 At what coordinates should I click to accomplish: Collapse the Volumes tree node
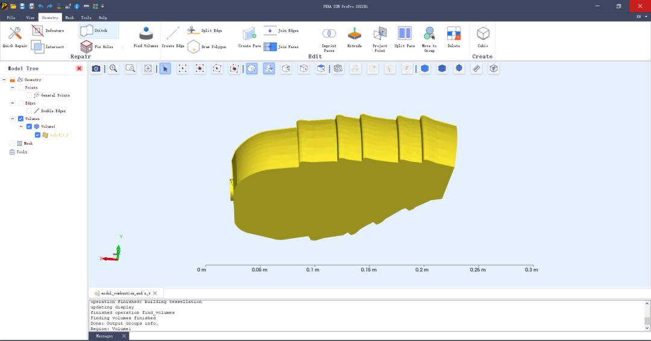tap(13, 119)
